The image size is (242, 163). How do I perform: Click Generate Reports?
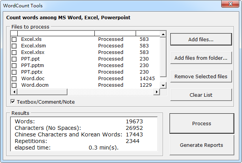(x=202, y=145)
